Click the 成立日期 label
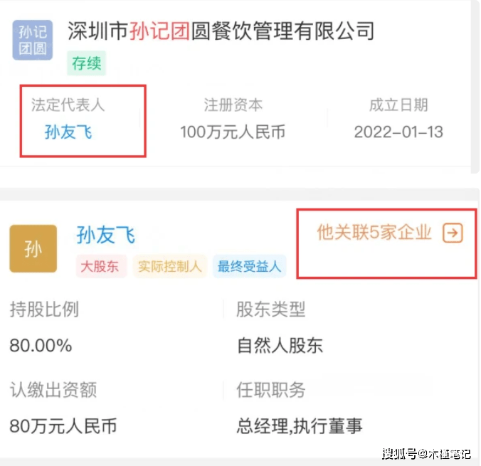The image size is (481, 466). pyautogui.click(x=398, y=105)
